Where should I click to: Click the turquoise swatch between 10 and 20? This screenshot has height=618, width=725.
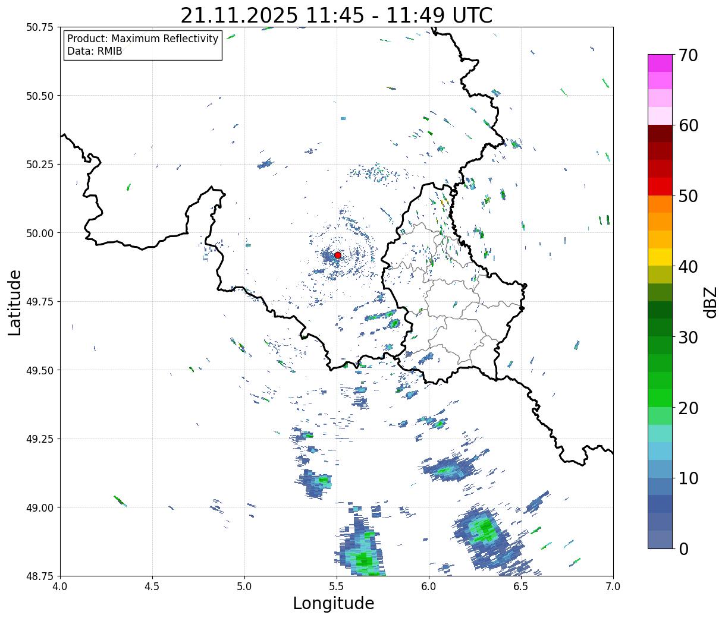click(660, 434)
